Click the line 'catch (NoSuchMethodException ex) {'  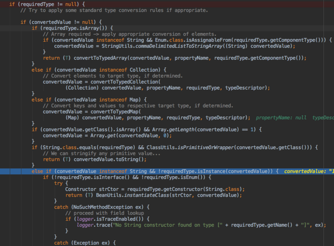[101, 207]
